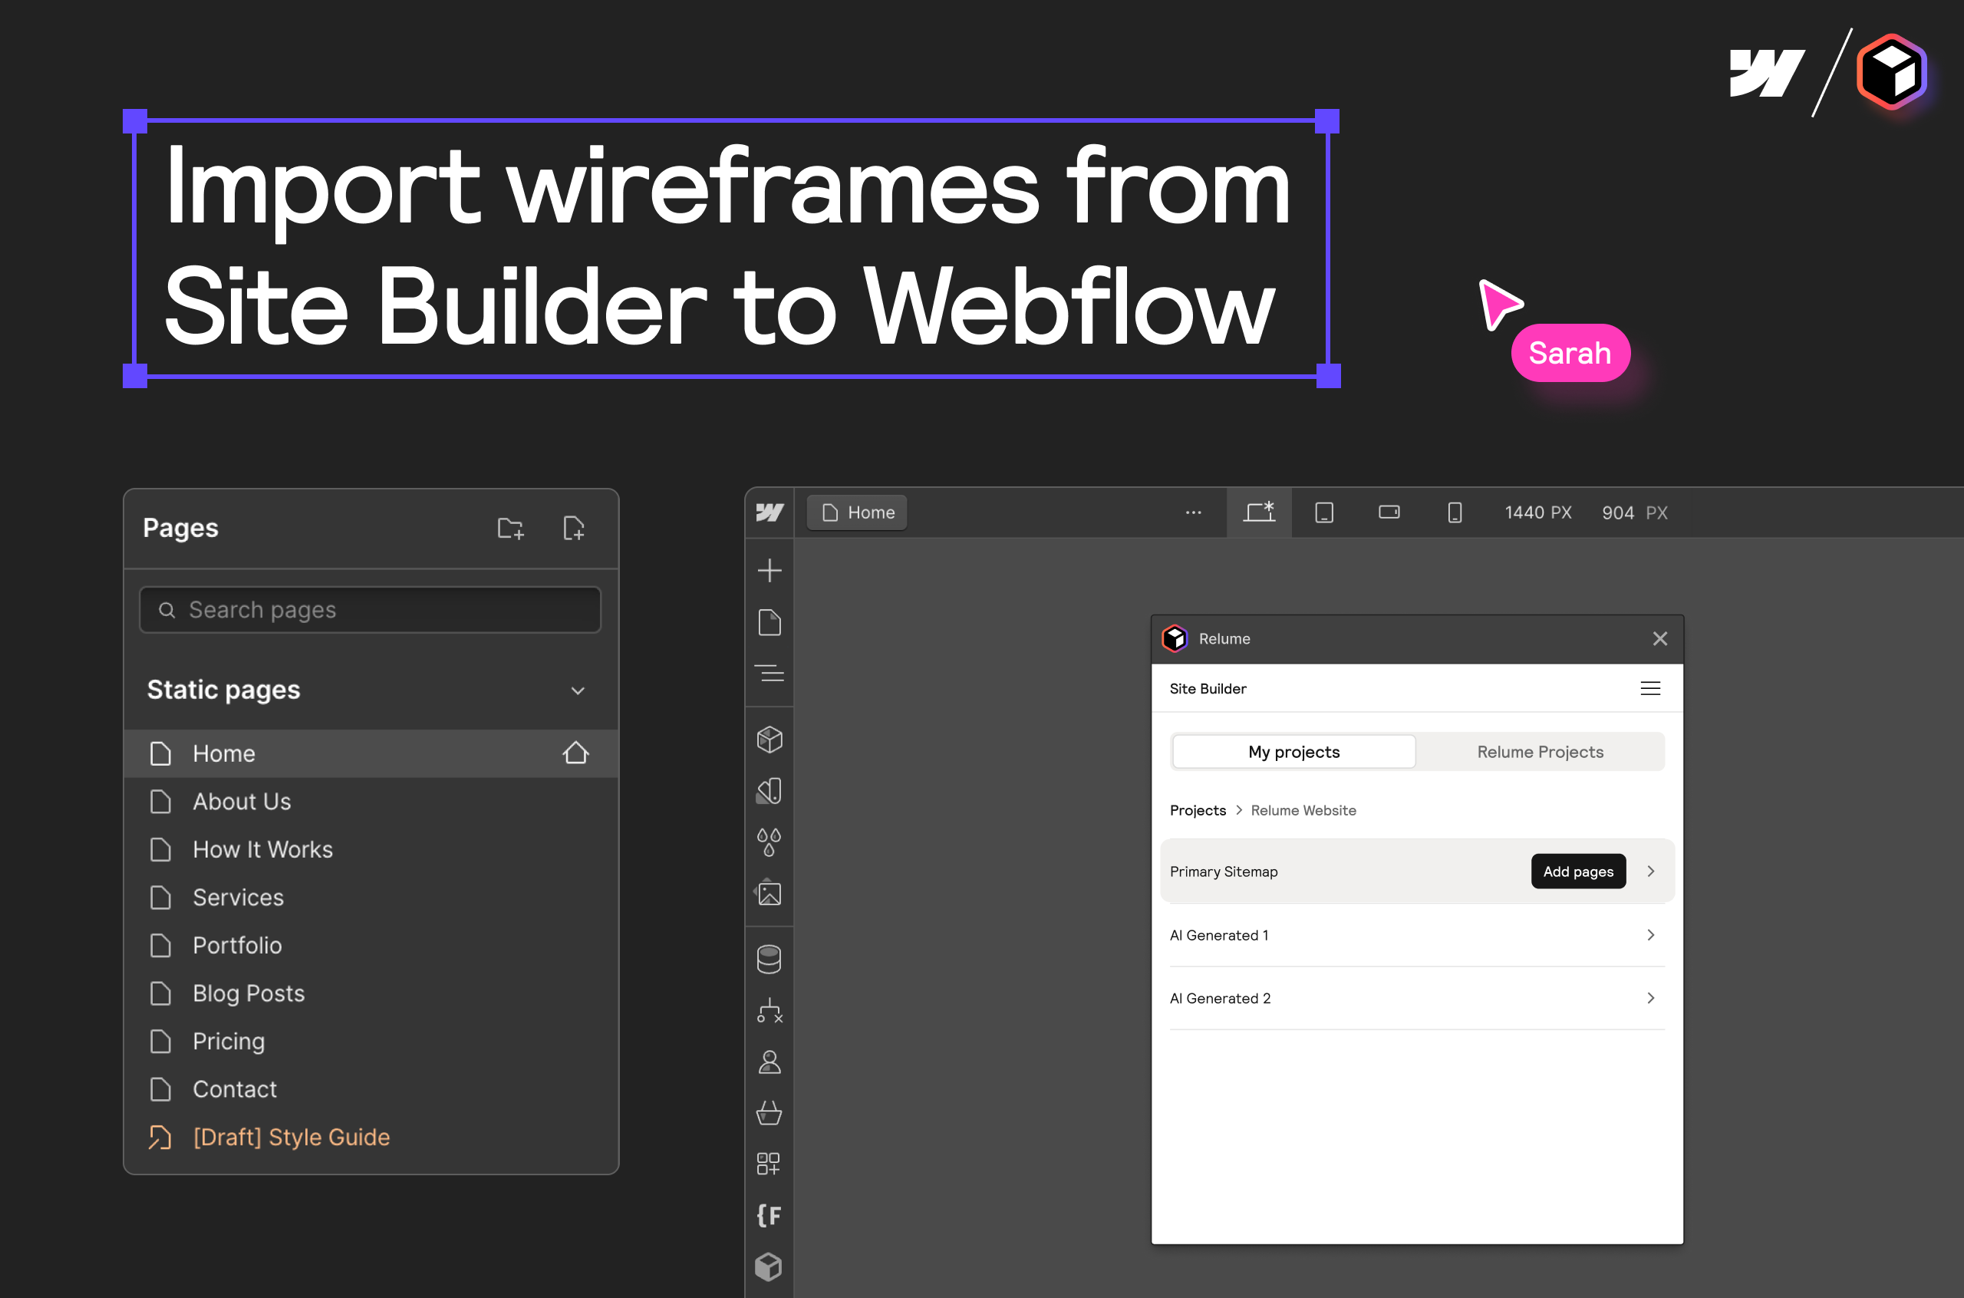The image size is (1964, 1298).
Task: Launch the Relume app icon in sidebar
Action: coord(769,1267)
